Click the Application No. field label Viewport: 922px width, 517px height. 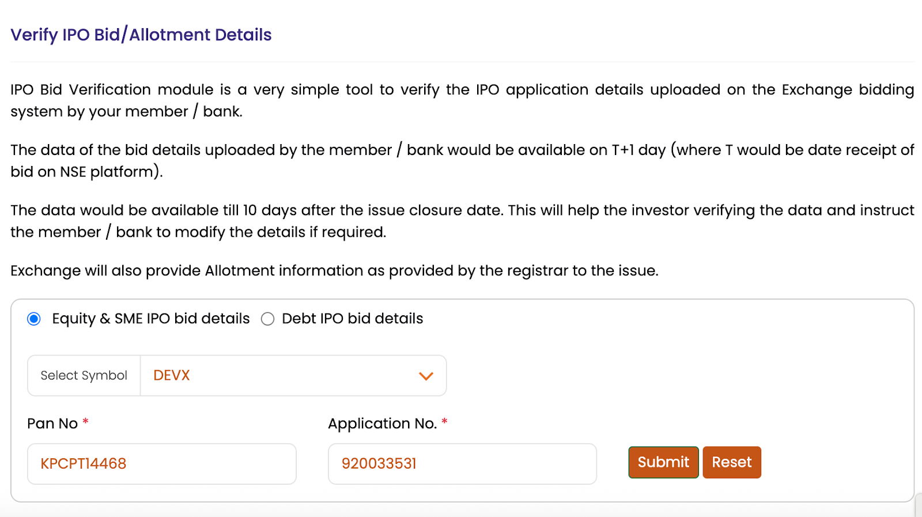(x=382, y=424)
